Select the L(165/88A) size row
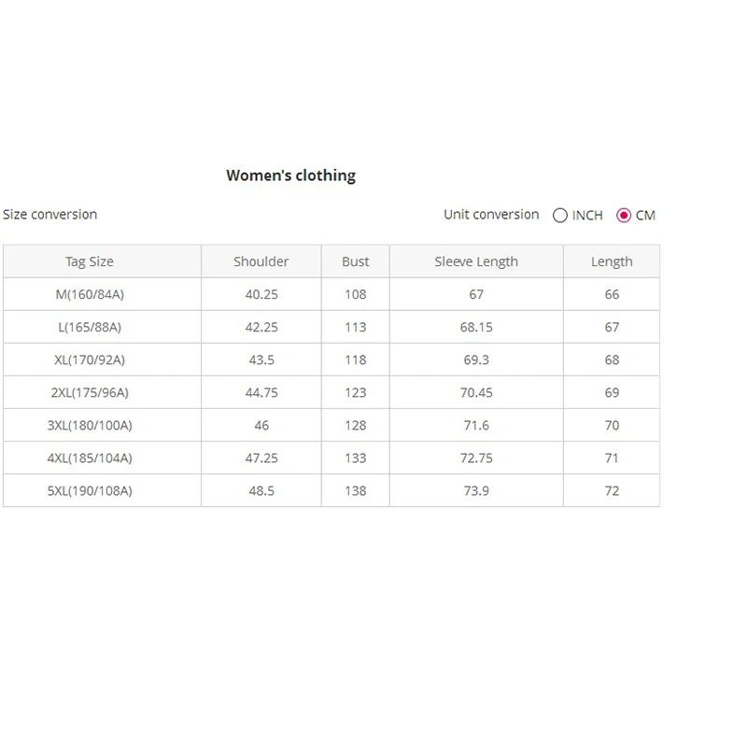Screen dimensions: 747x747 [331, 327]
